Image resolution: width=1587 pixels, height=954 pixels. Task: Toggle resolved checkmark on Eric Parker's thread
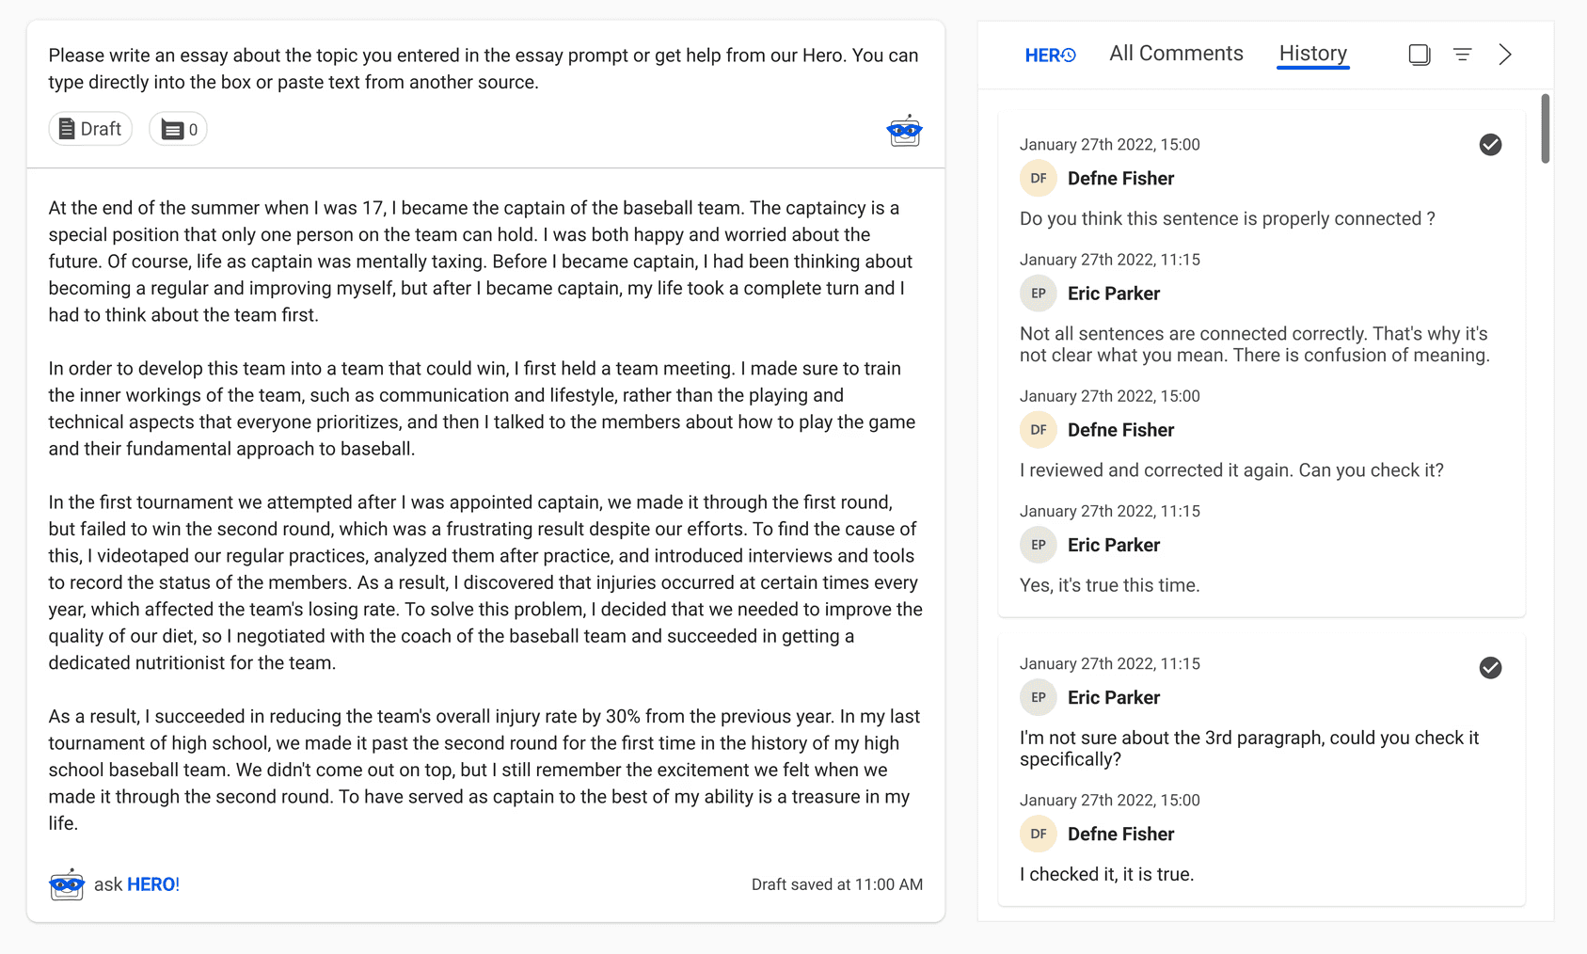1490,668
